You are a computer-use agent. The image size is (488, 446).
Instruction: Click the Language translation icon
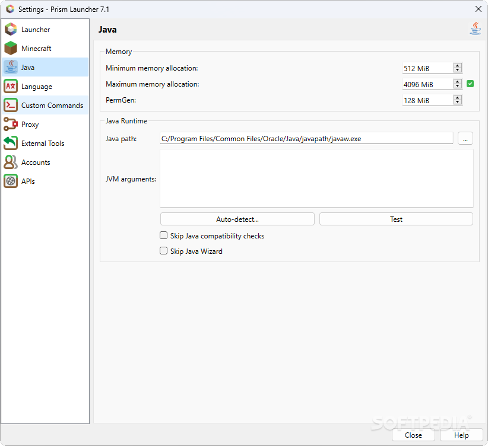point(11,86)
